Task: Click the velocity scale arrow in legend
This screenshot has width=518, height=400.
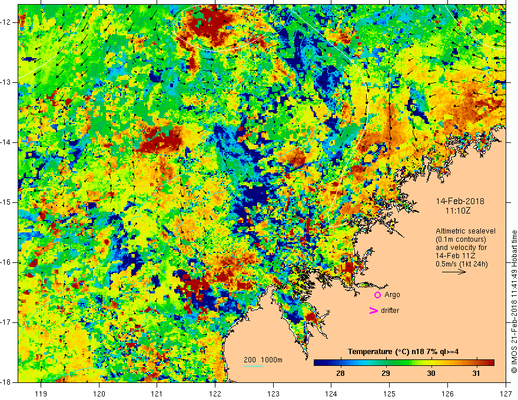Action: [454, 272]
